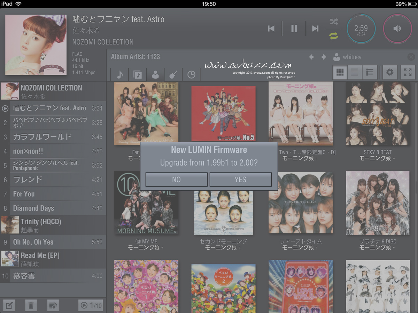The height and width of the screenshot is (313, 418).
Task: Open the settings gear
Action: (390, 72)
